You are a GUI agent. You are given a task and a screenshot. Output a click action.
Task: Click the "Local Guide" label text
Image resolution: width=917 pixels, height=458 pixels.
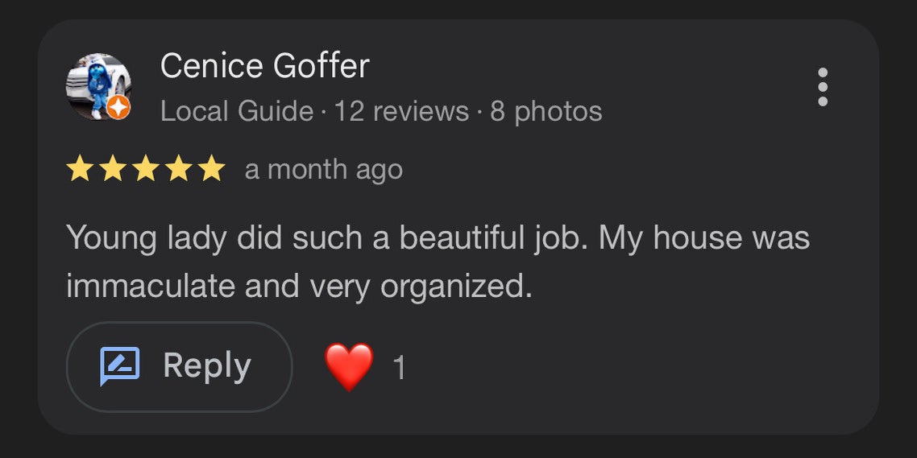(237, 111)
